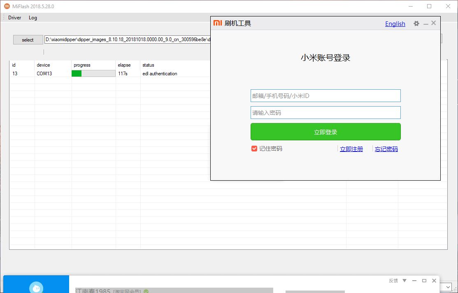The height and width of the screenshot is (293, 458).
Task: Click 反馈 feedback in chat window
Action: (x=393, y=281)
